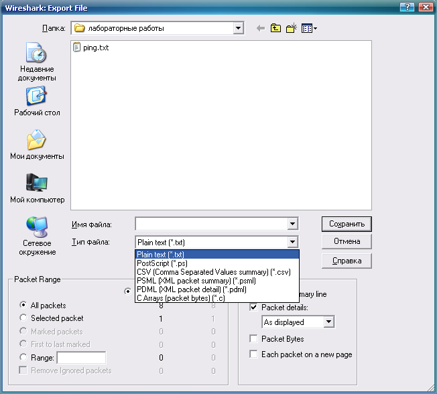Image resolution: width=437 pixels, height=394 pixels.
Task: Click the Имя файла text field
Action: [212, 224]
